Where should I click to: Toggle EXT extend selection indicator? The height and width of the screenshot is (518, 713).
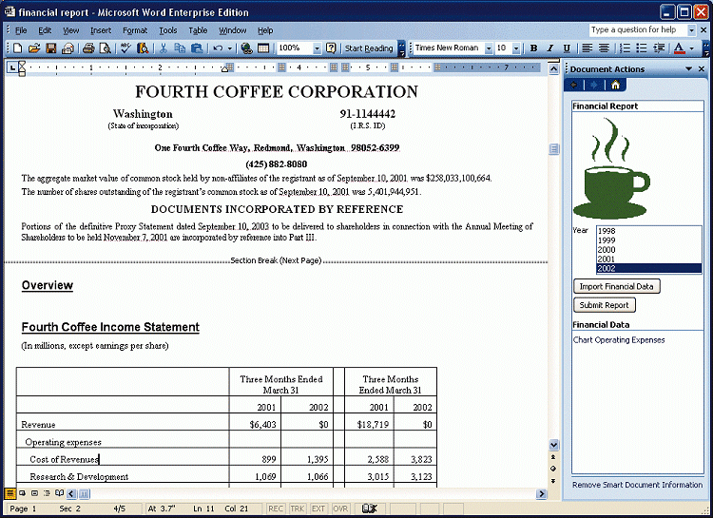(x=318, y=508)
